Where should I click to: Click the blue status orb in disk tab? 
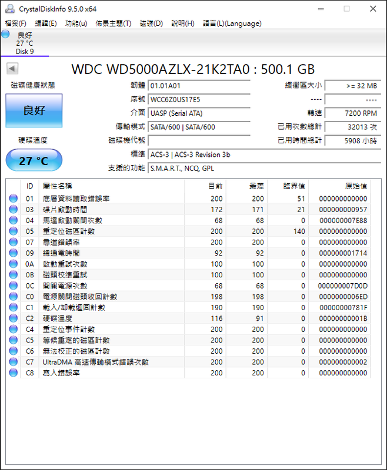[x=5, y=34]
